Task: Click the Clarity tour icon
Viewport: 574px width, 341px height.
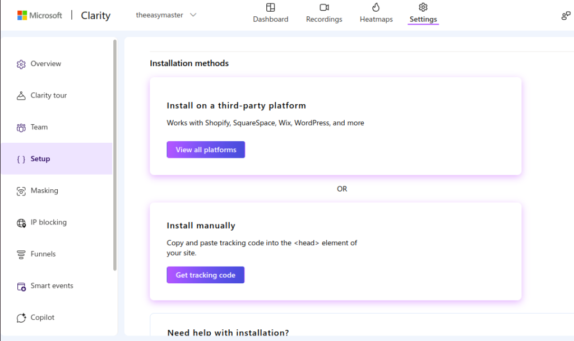Action: pos(21,96)
